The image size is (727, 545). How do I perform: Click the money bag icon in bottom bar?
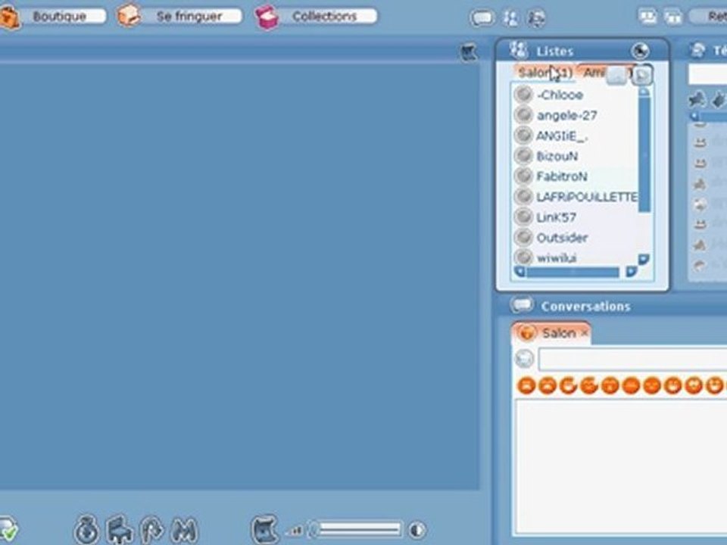click(86, 529)
